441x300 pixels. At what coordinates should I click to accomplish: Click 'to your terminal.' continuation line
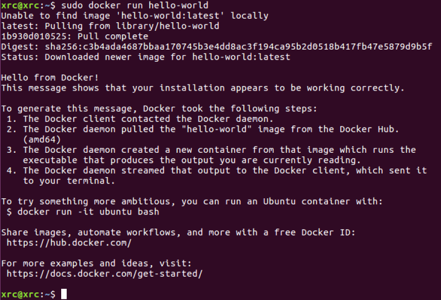69,181
